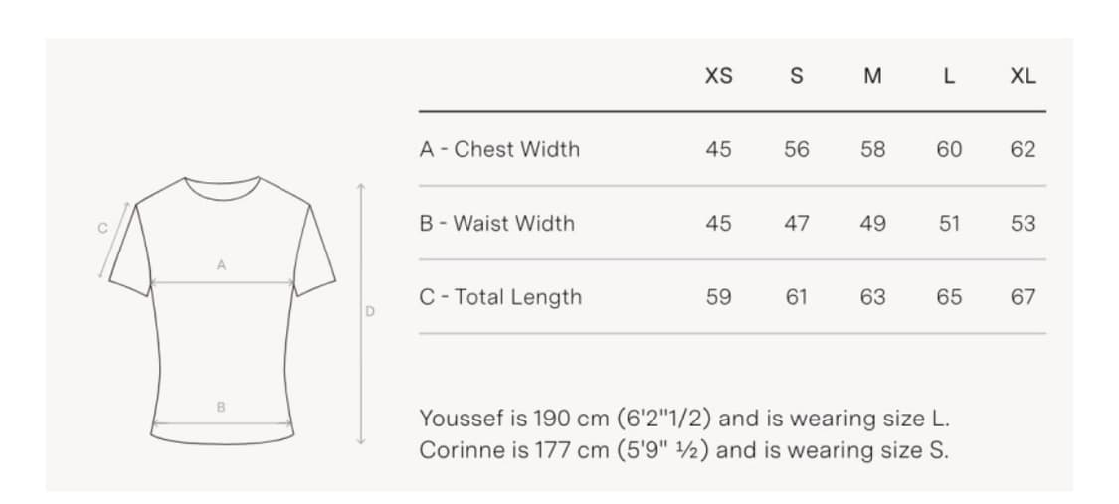The image size is (1119, 504).
Task: Click the letter C sleeve marker on the diagram
Action: click(101, 228)
